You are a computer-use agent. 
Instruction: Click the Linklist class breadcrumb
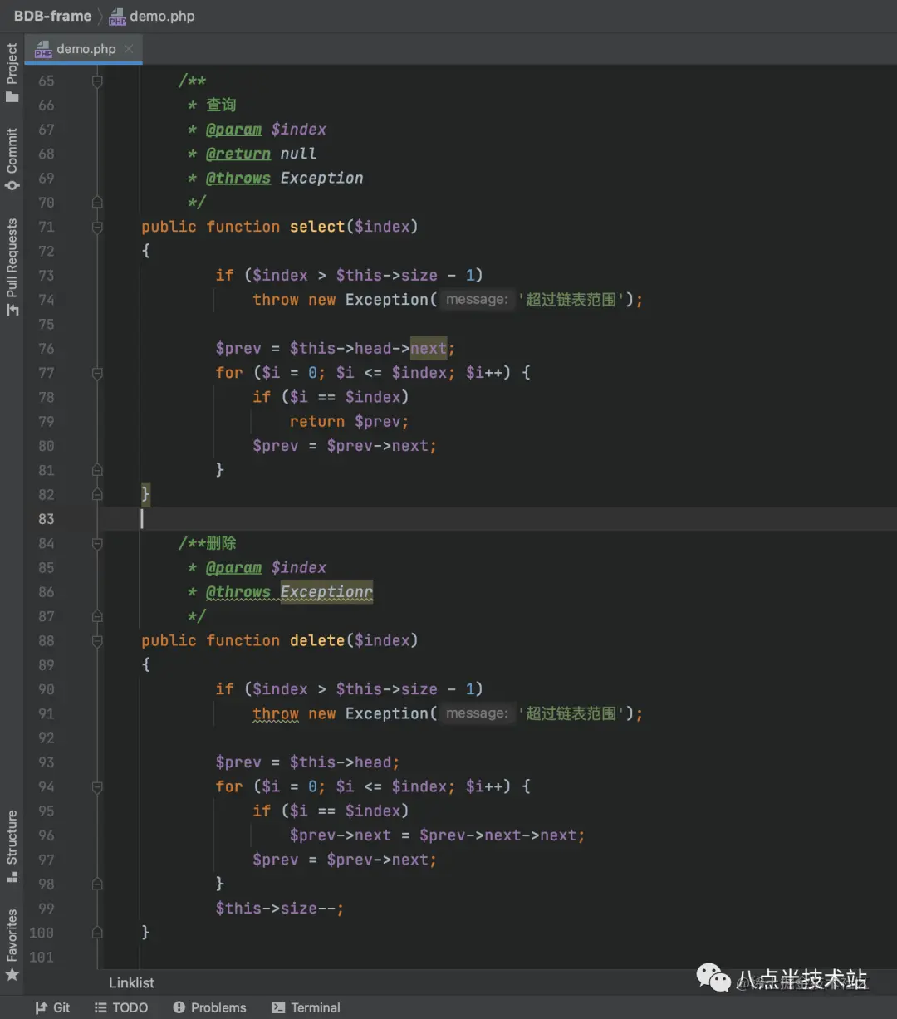click(131, 982)
